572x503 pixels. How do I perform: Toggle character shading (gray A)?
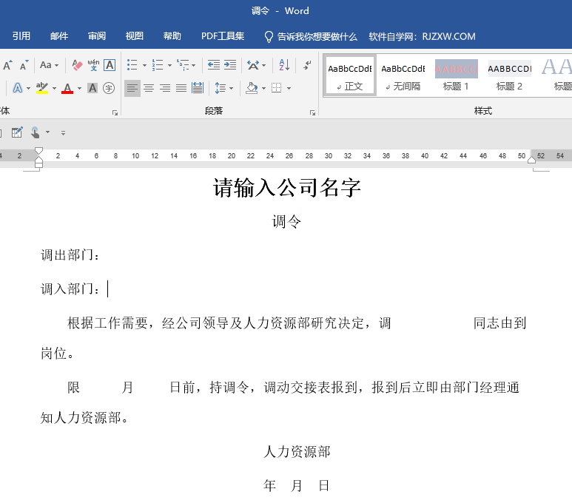click(x=92, y=88)
